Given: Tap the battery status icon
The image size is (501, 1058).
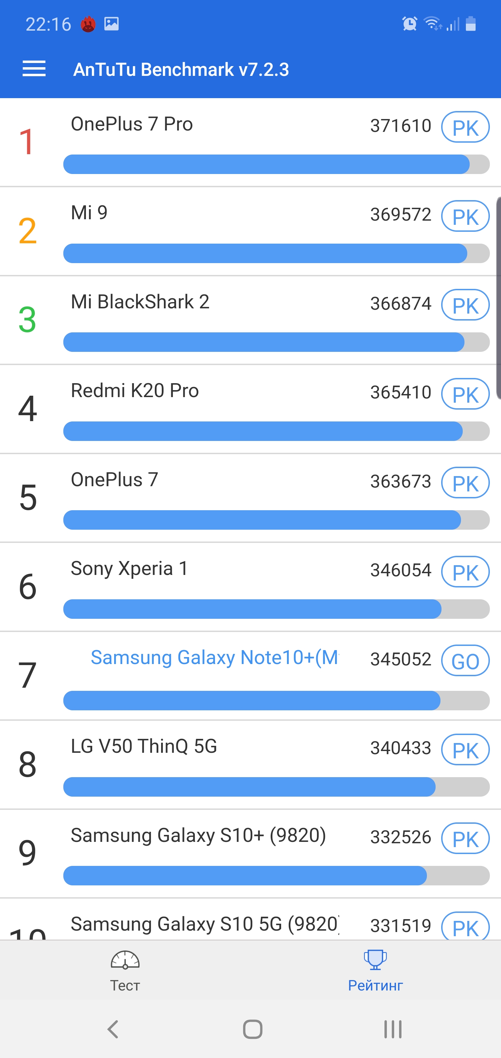Looking at the screenshot, I should point(471,24).
